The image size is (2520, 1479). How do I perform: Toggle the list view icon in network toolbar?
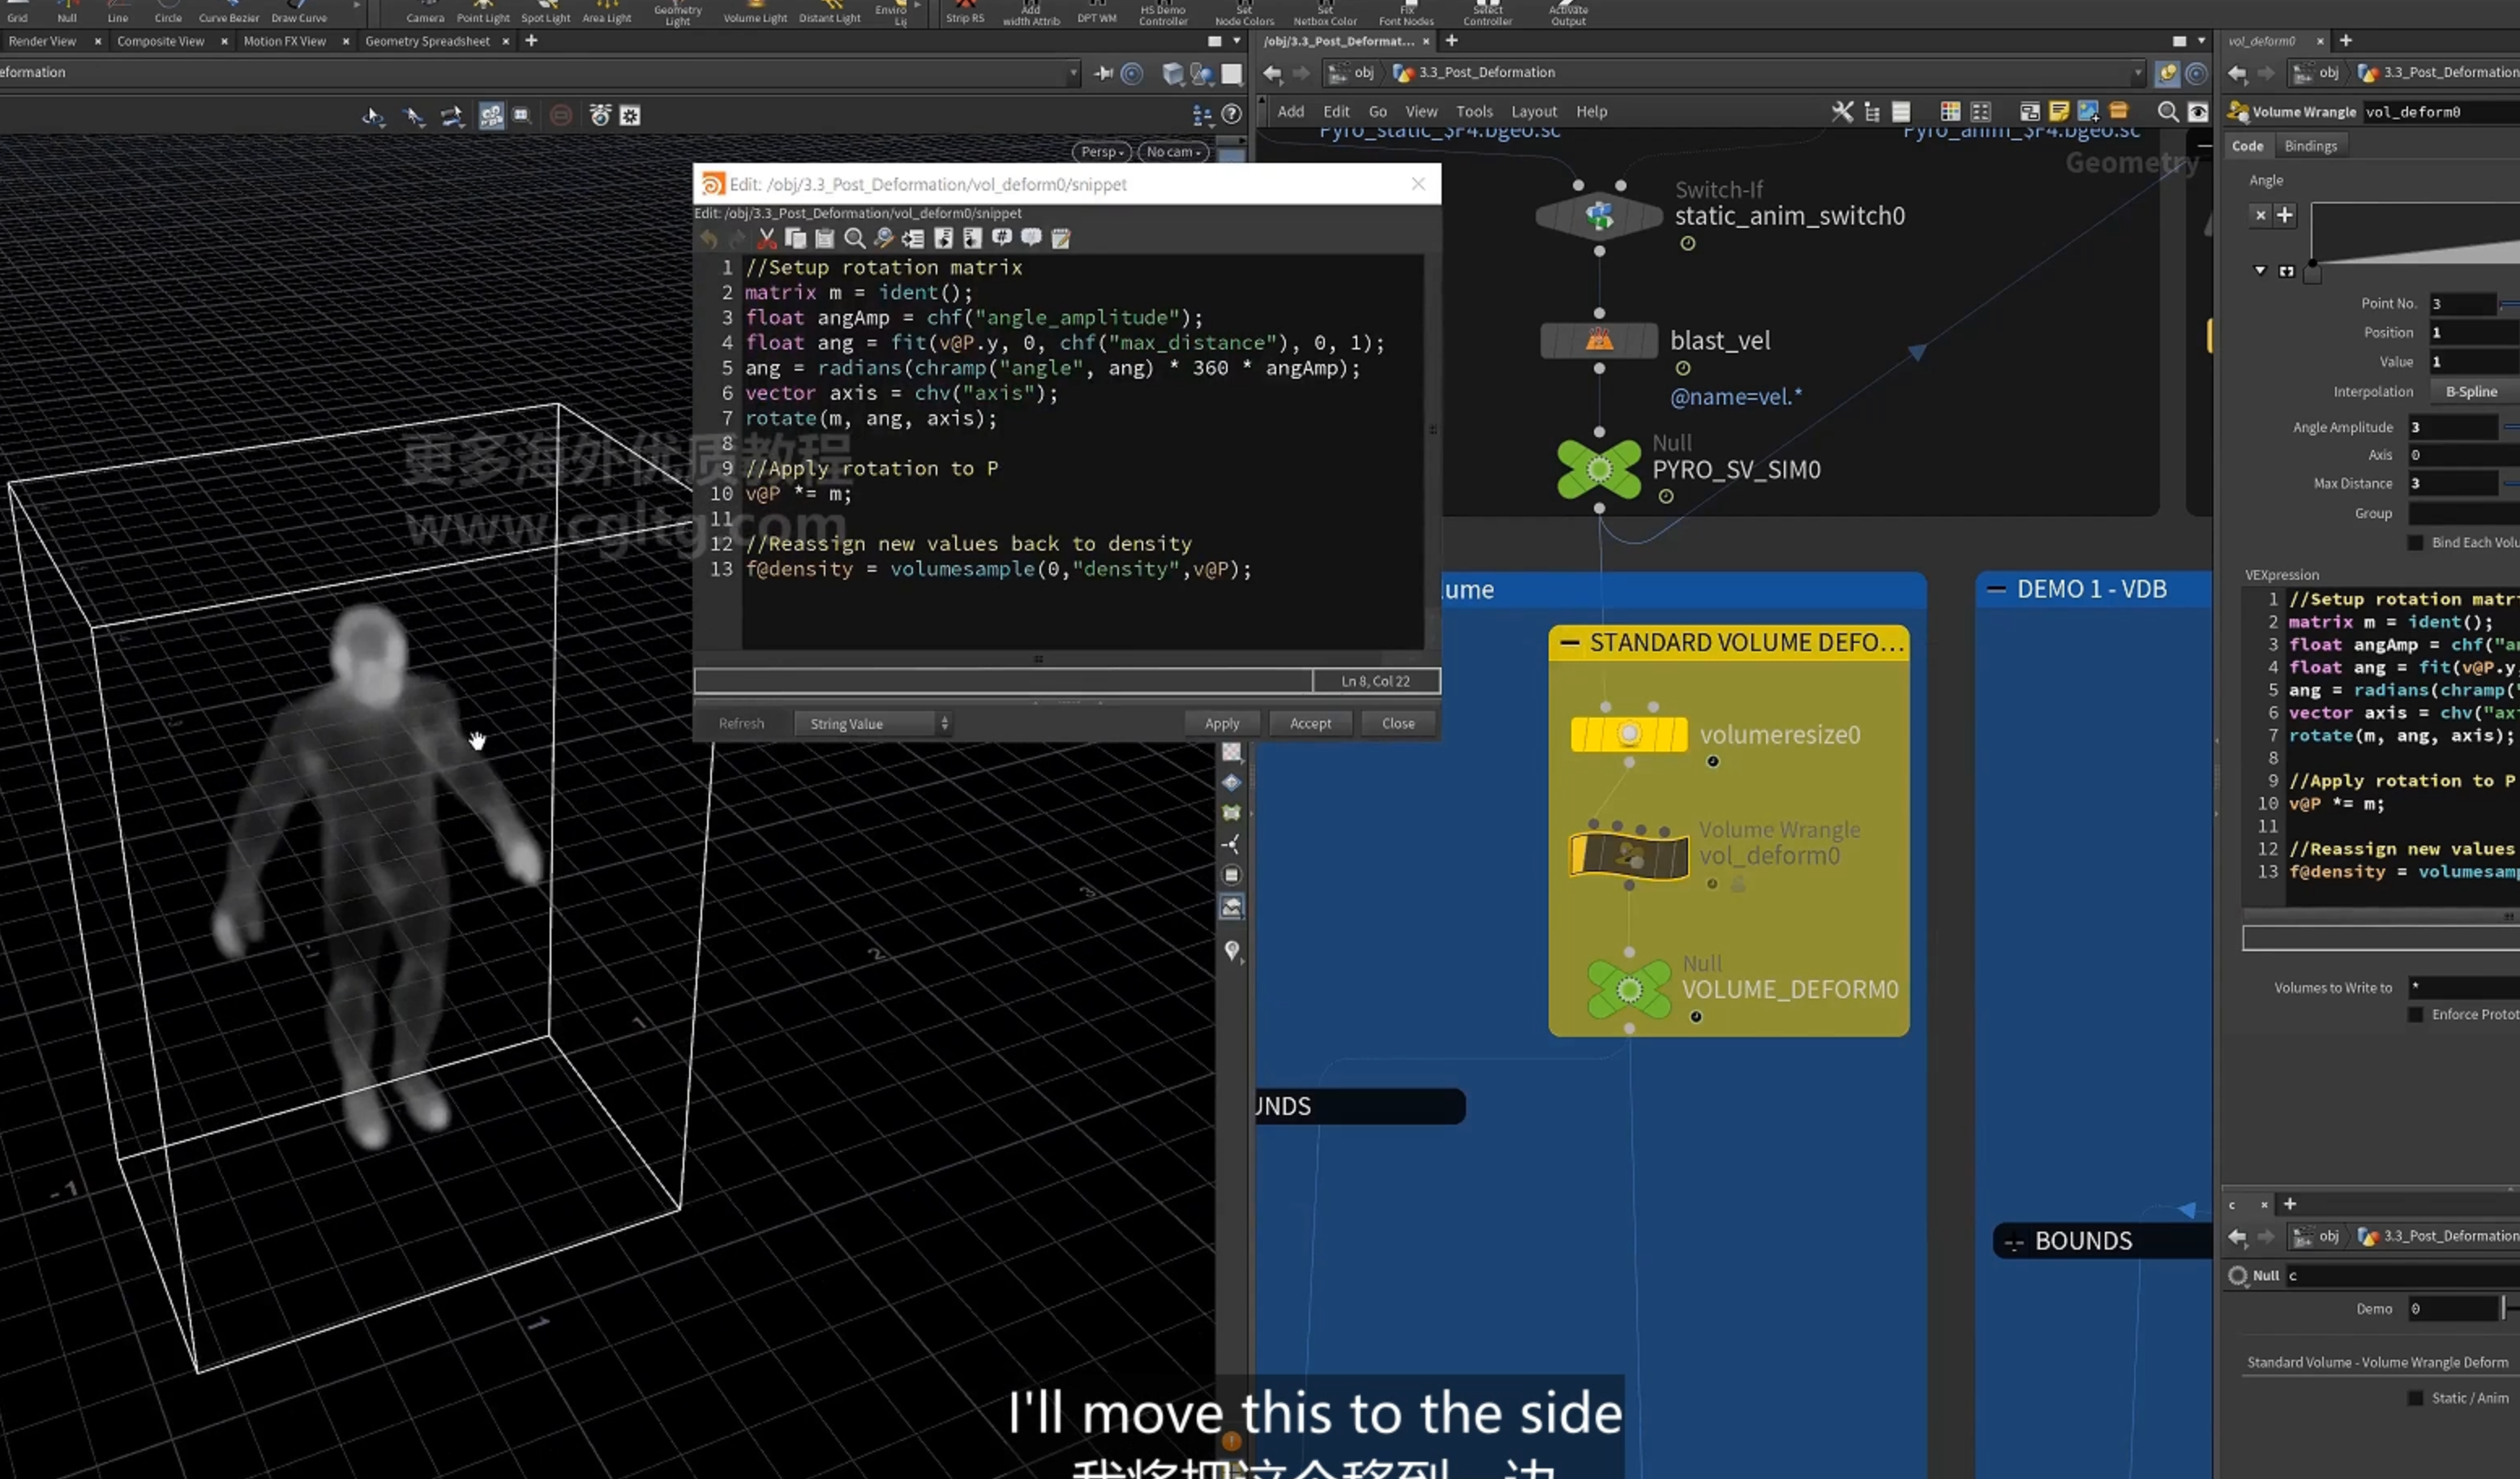[1901, 112]
